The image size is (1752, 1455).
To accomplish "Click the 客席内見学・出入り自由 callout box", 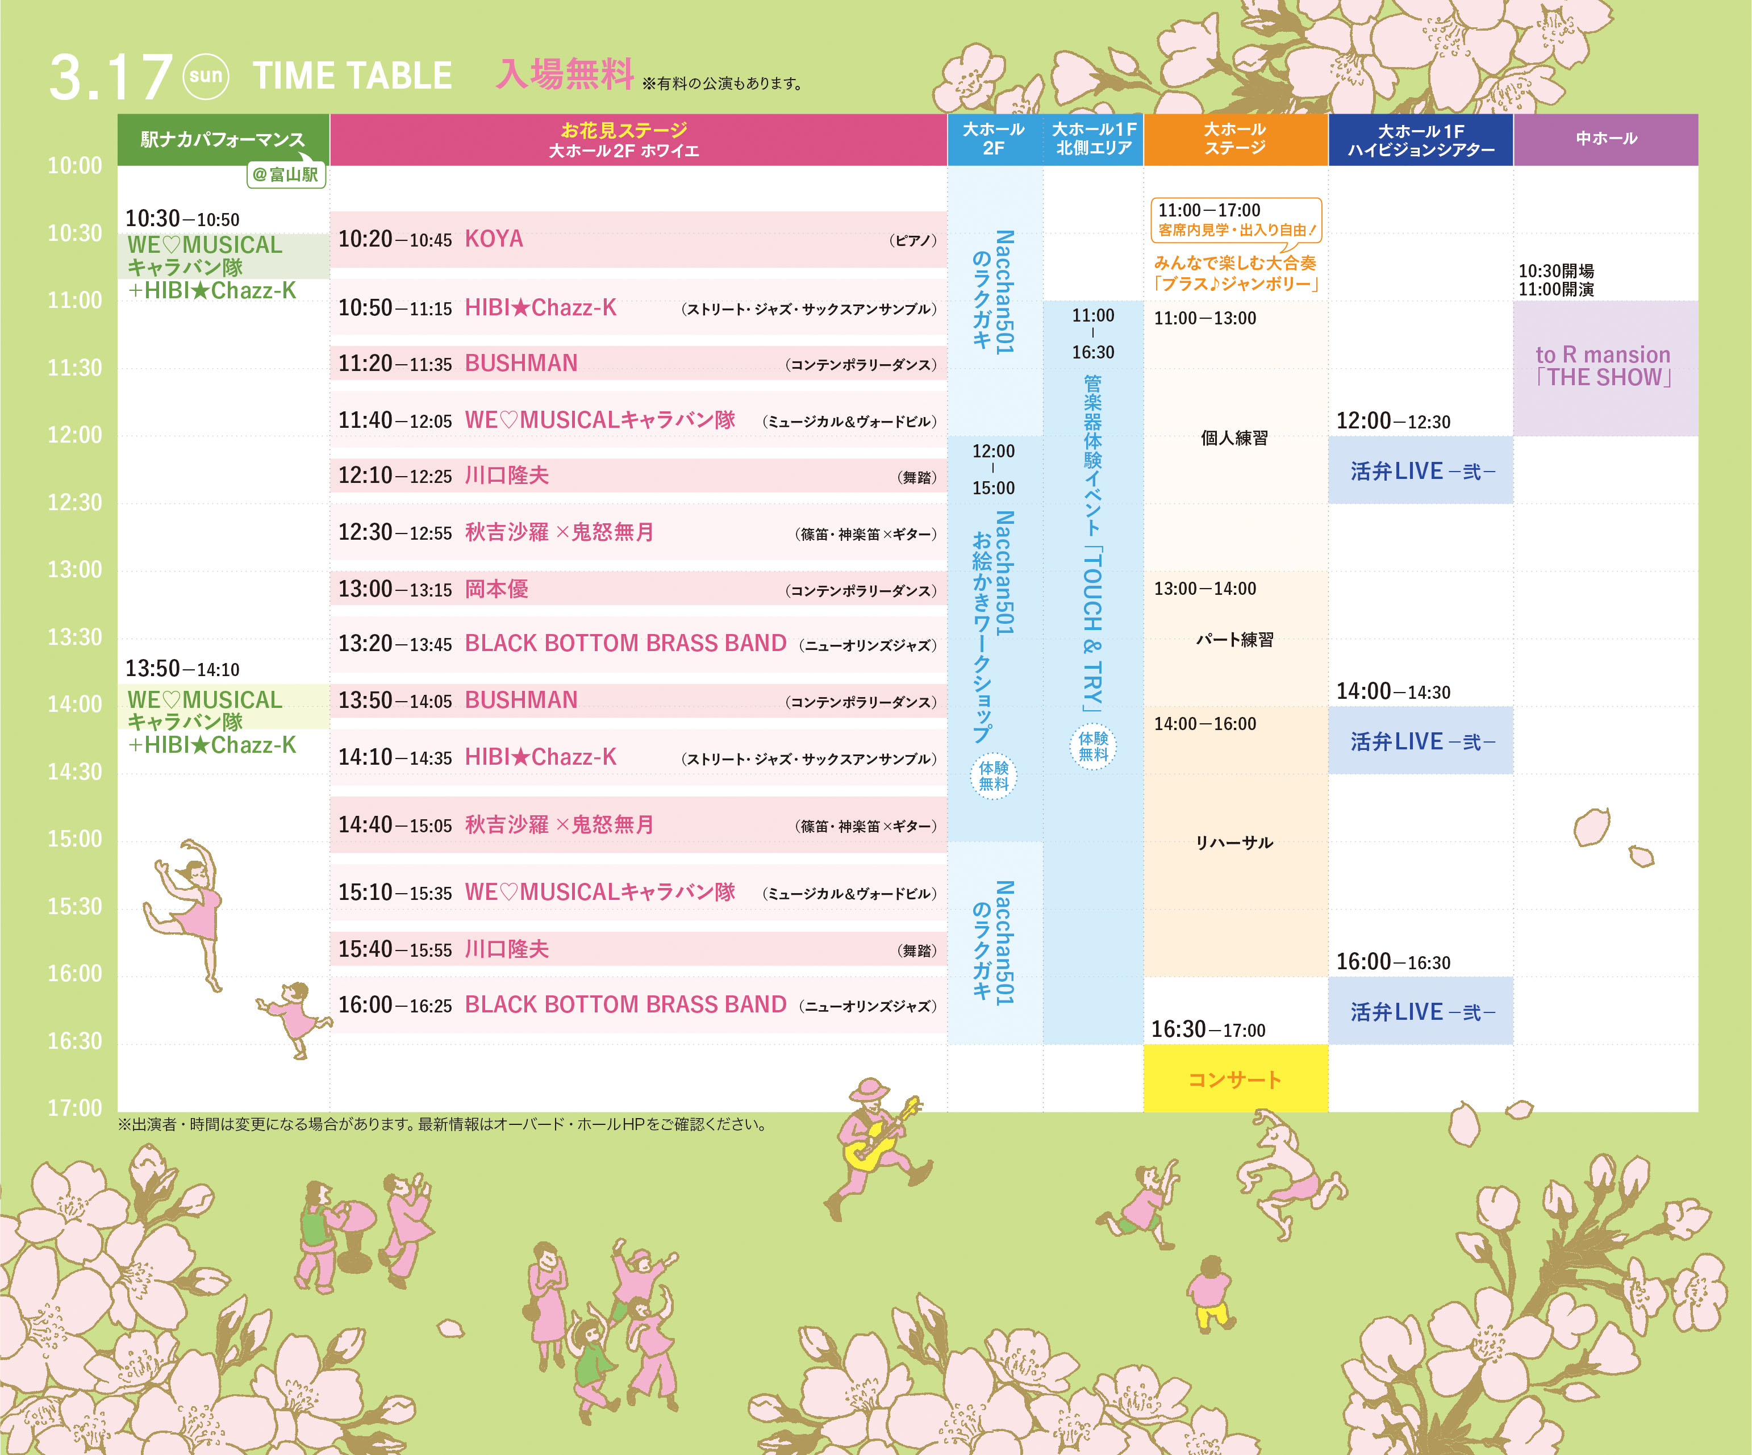I will click(1236, 219).
